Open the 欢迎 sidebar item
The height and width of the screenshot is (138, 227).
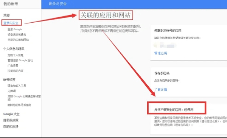[6, 15]
